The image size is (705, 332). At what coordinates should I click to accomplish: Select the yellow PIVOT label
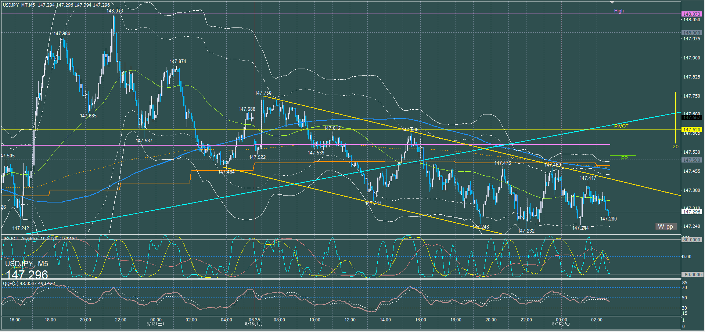pyautogui.click(x=621, y=126)
